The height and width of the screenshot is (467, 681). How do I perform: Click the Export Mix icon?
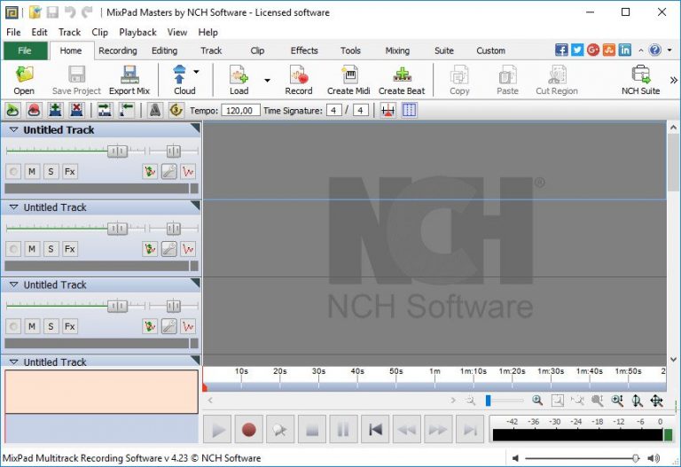coord(129,80)
